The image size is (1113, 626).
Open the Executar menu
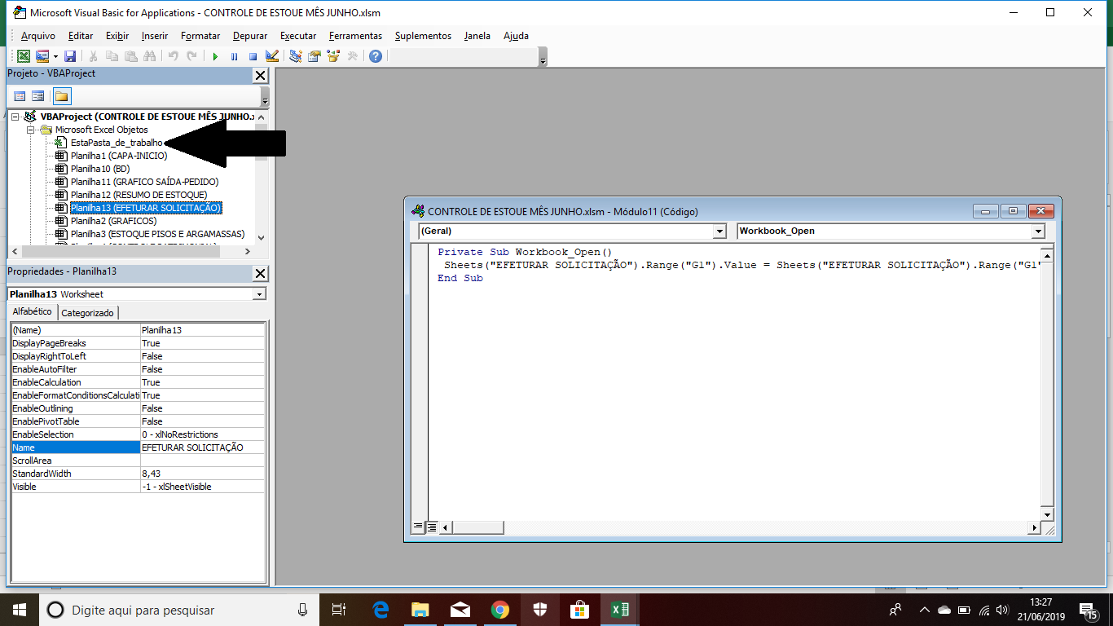click(298, 36)
